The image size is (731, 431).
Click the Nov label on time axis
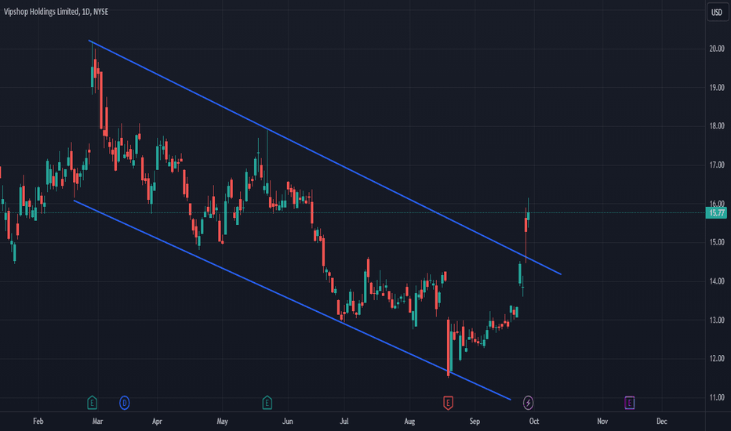click(x=602, y=422)
